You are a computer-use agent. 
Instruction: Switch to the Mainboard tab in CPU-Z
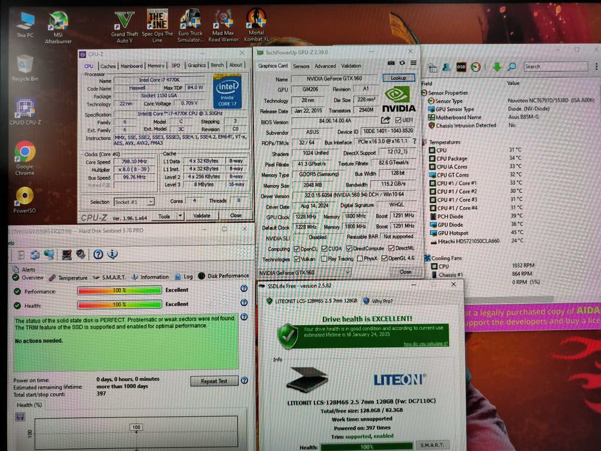pos(131,66)
